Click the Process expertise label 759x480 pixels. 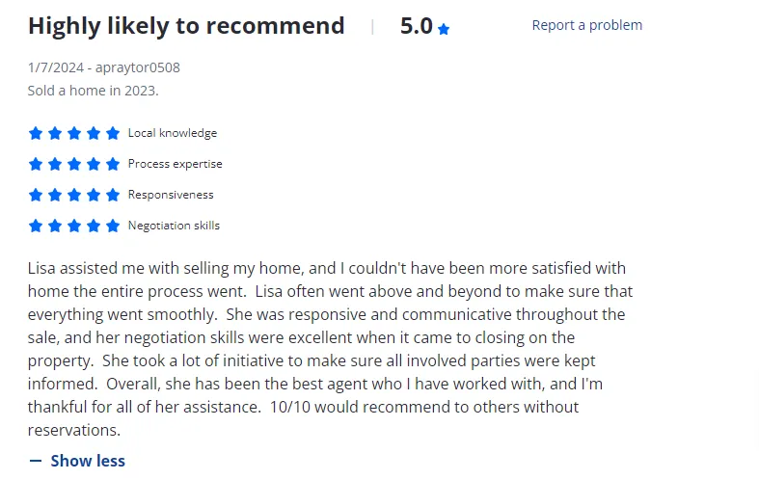point(175,164)
